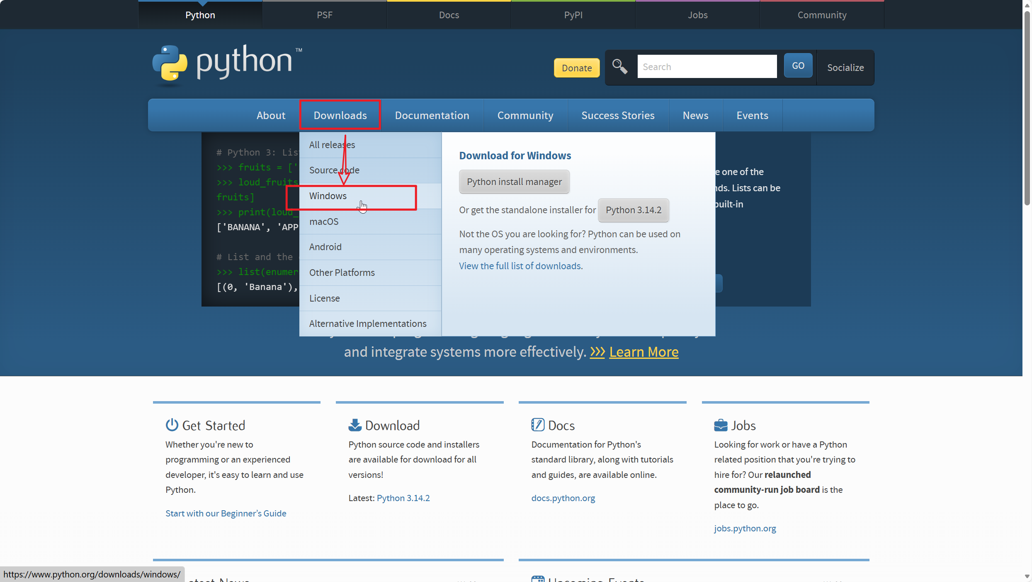This screenshot has height=582, width=1032.
Task: Click the Upcoming Events calendar icon
Action: point(538,579)
